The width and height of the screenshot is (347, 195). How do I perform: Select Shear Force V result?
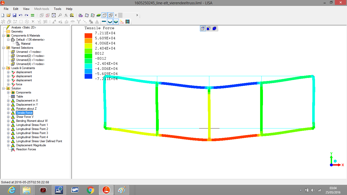point(25,117)
